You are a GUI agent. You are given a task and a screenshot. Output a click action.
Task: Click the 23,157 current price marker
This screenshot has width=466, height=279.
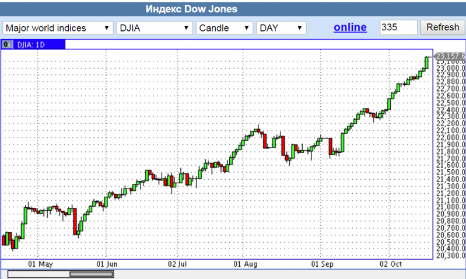tap(450, 56)
